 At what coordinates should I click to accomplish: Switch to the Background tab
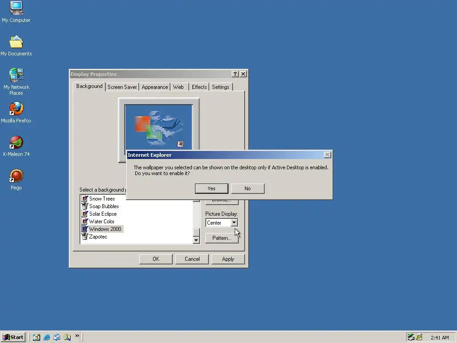click(x=89, y=86)
